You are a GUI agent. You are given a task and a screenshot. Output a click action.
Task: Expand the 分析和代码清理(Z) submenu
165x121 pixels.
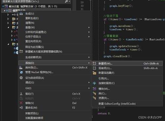[x=89, y=32]
